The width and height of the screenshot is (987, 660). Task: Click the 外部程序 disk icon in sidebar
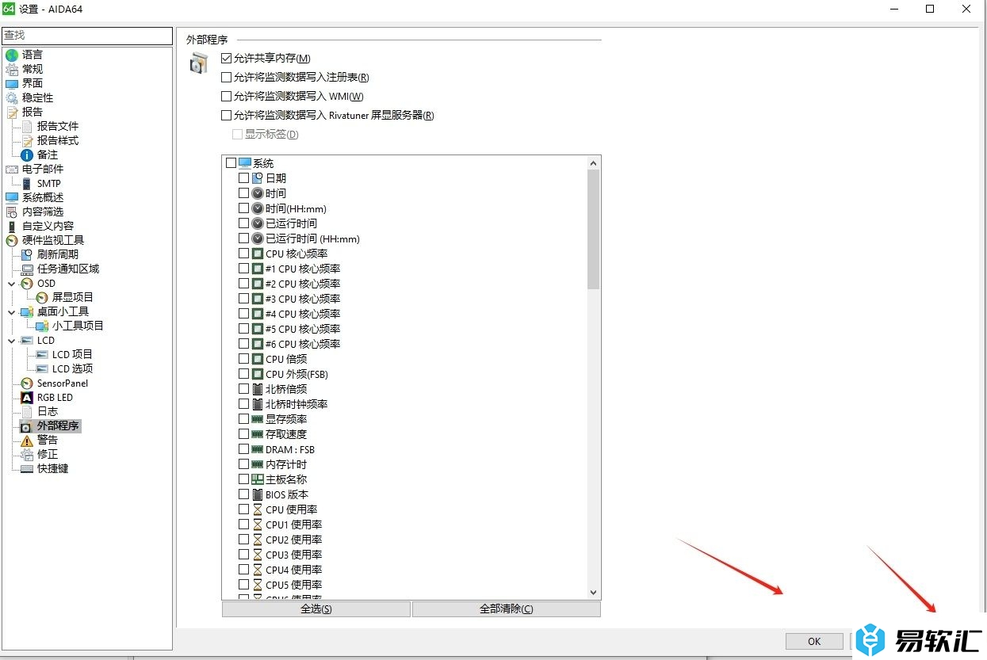click(x=27, y=425)
